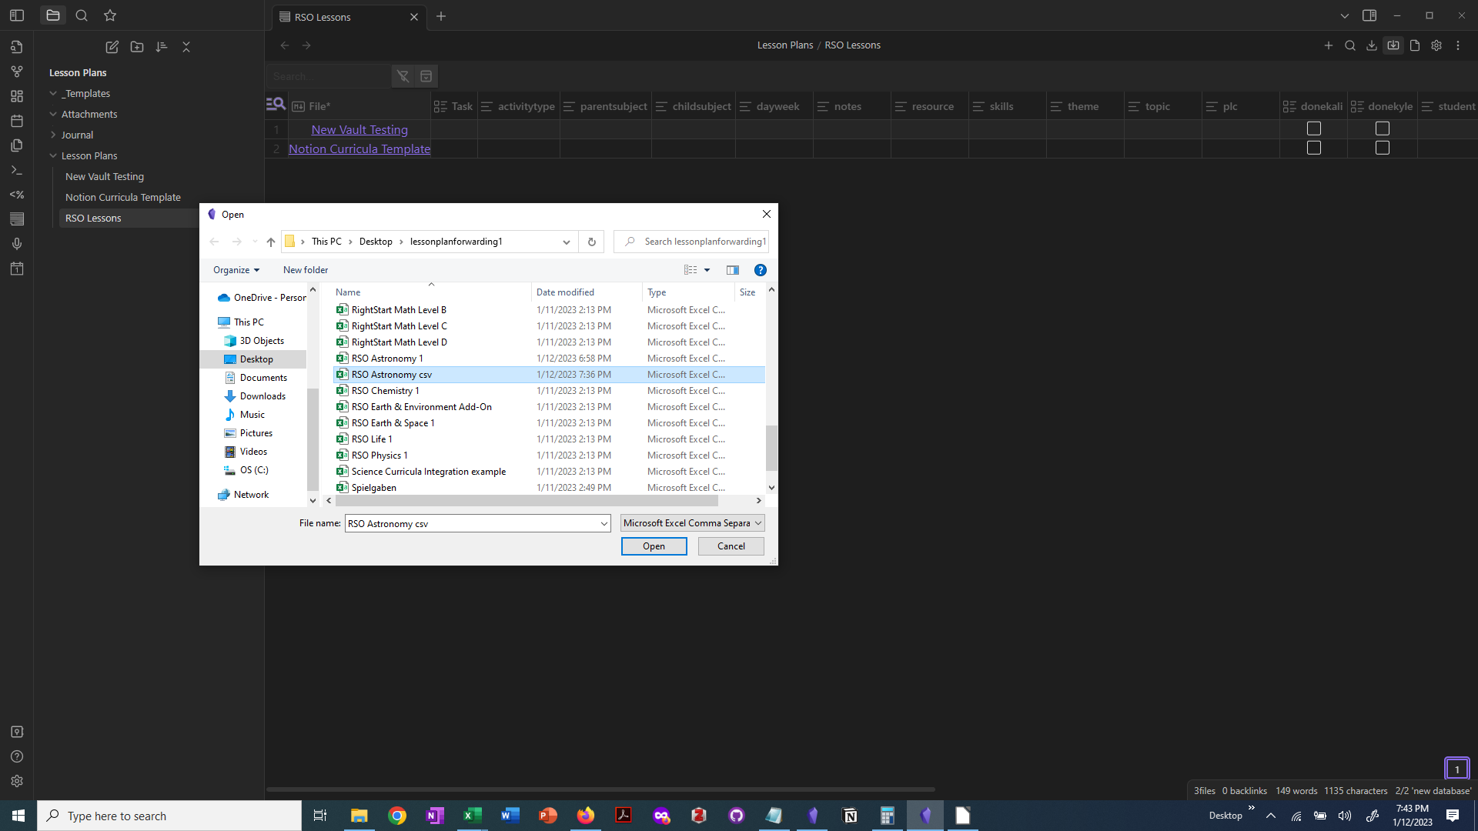Image resolution: width=1478 pixels, height=831 pixels.
Task: Click the CSV import icon in the database toolbar
Action: click(1393, 45)
